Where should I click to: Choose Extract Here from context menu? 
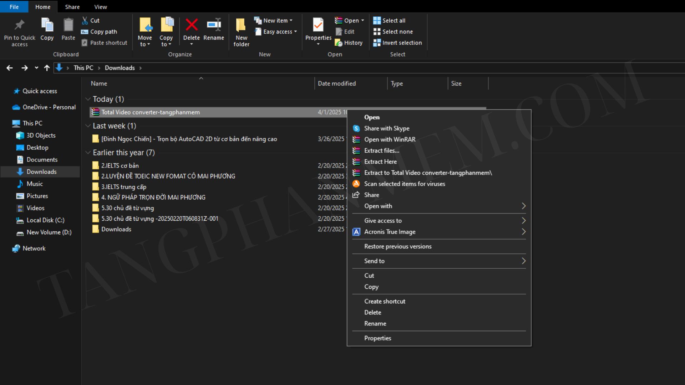pyautogui.click(x=380, y=161)
